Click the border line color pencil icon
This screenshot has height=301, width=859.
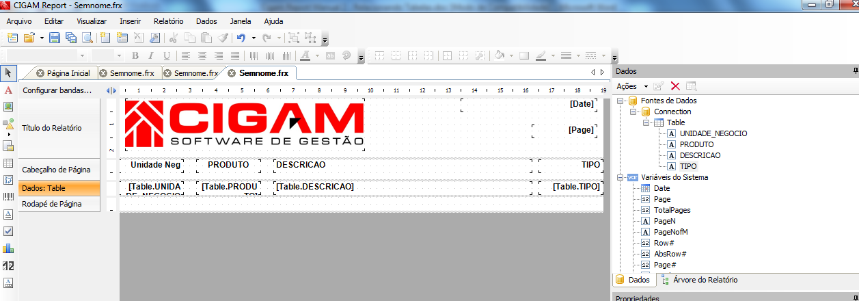[541, 55]
